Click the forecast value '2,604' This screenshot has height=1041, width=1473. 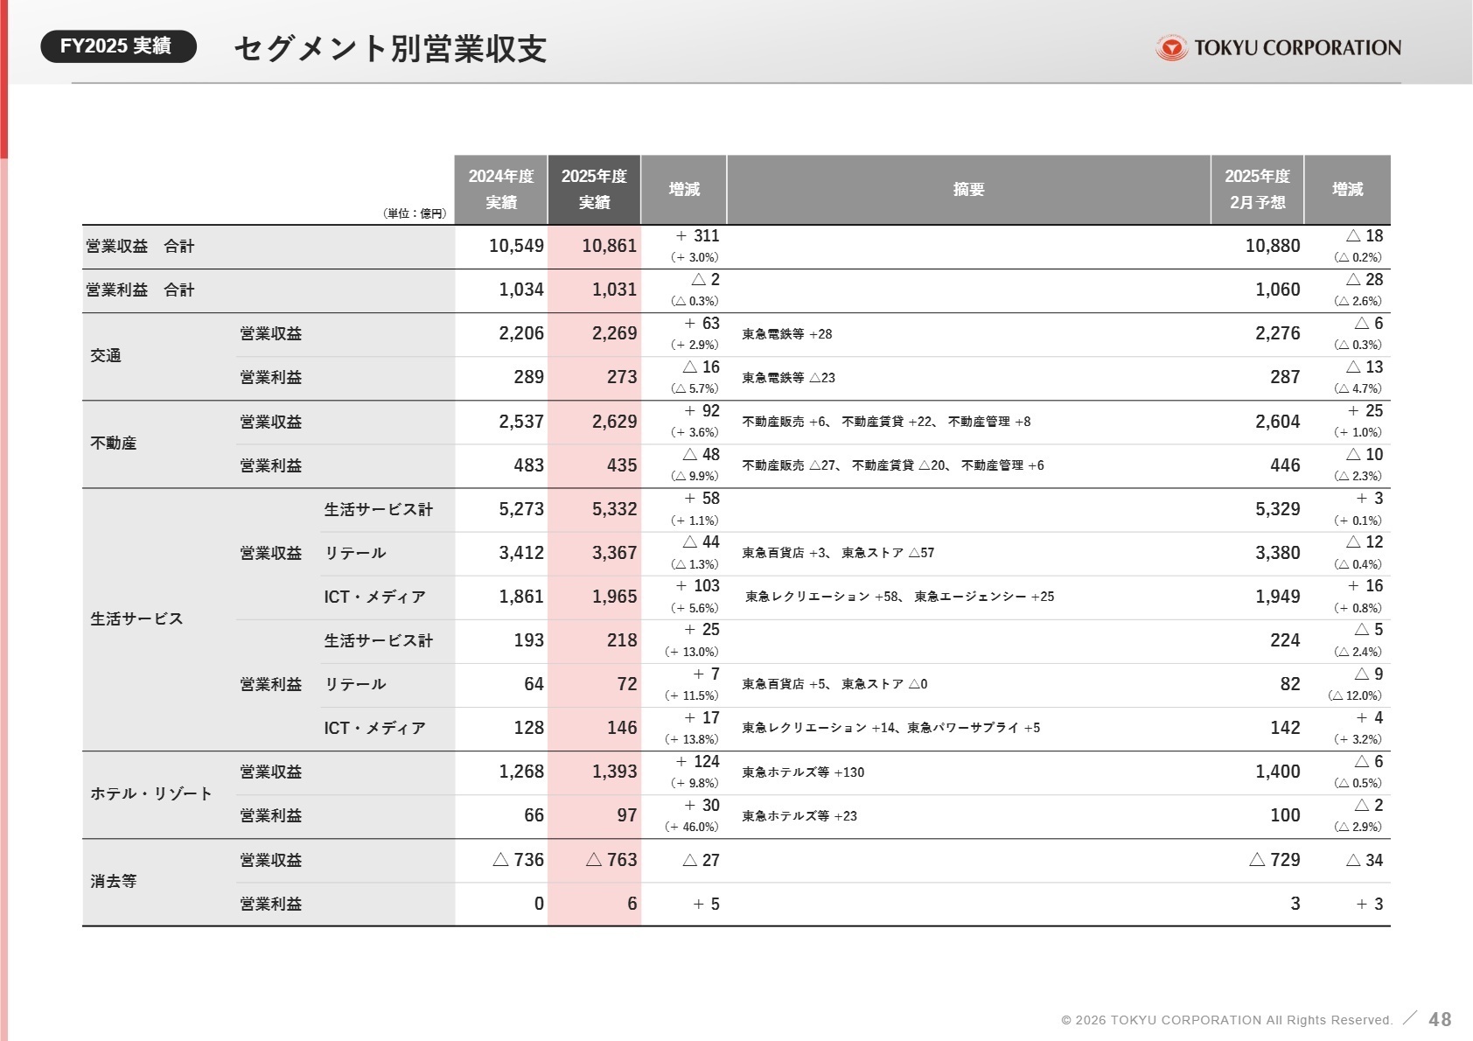pyautogui.click(x=1278, y=422)
